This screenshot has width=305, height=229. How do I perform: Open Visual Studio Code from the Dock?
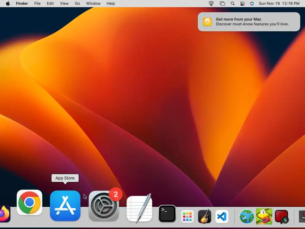(222, 216)
